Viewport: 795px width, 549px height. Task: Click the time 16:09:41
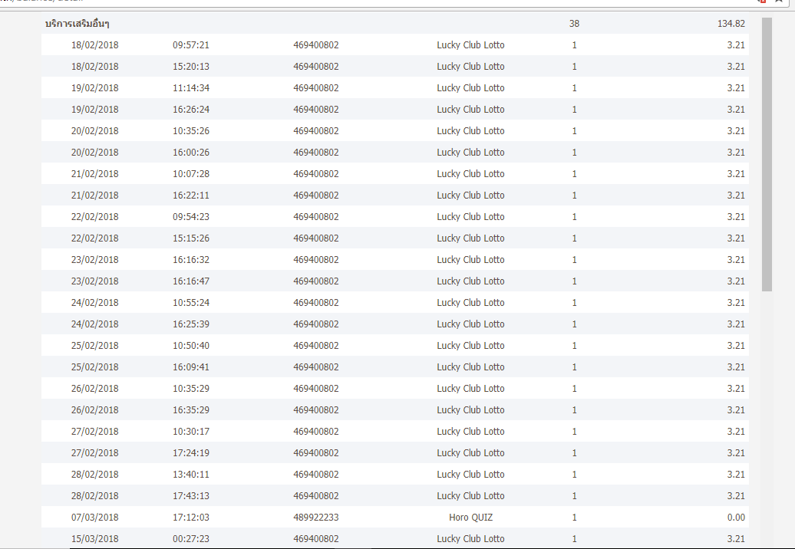(191, 367)
